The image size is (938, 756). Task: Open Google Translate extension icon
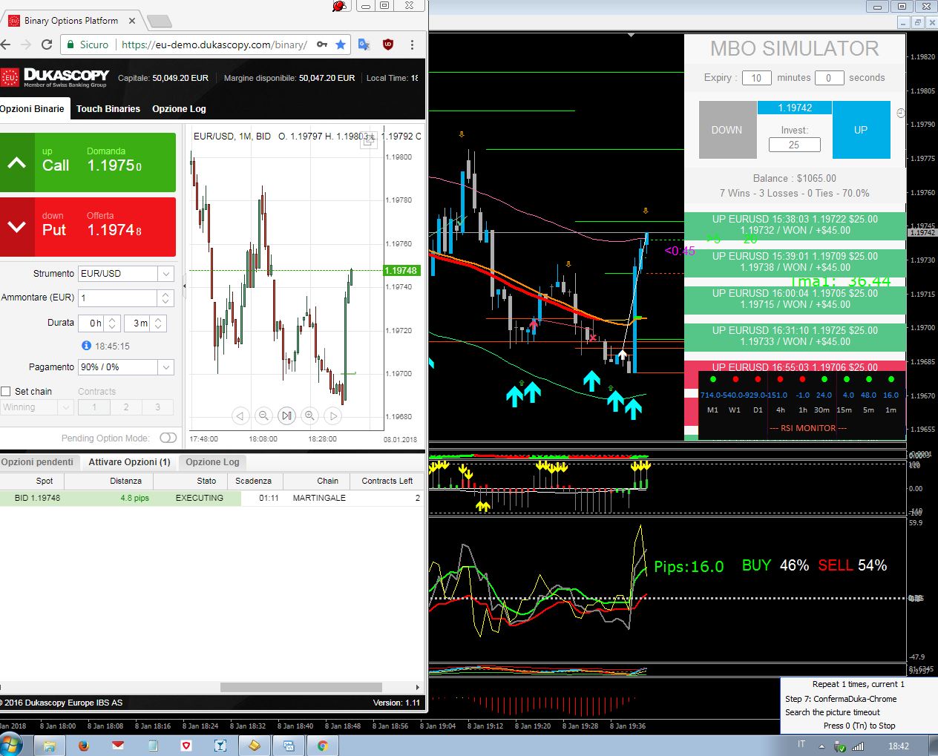pyautogui.click(x=364, y=45)
